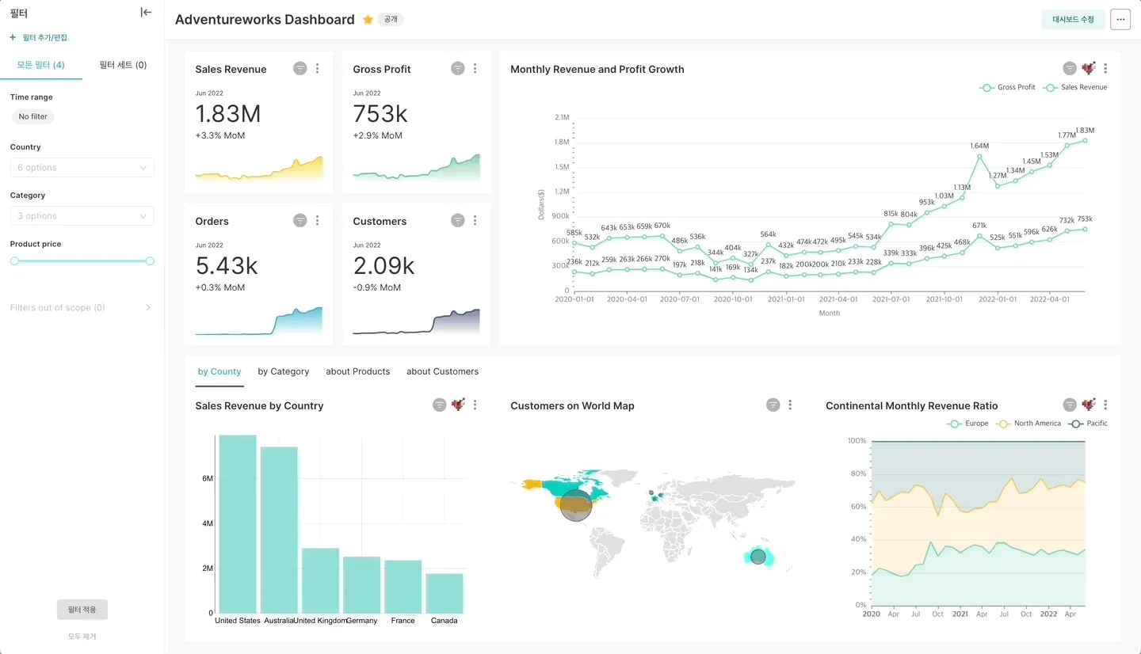Select the about Customers tab
The height and width of the screenshot is (654, 1141).
[x=443, y=371]
